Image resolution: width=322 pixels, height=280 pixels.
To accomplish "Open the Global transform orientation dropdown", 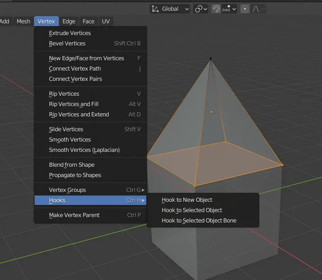I will 170,9.
